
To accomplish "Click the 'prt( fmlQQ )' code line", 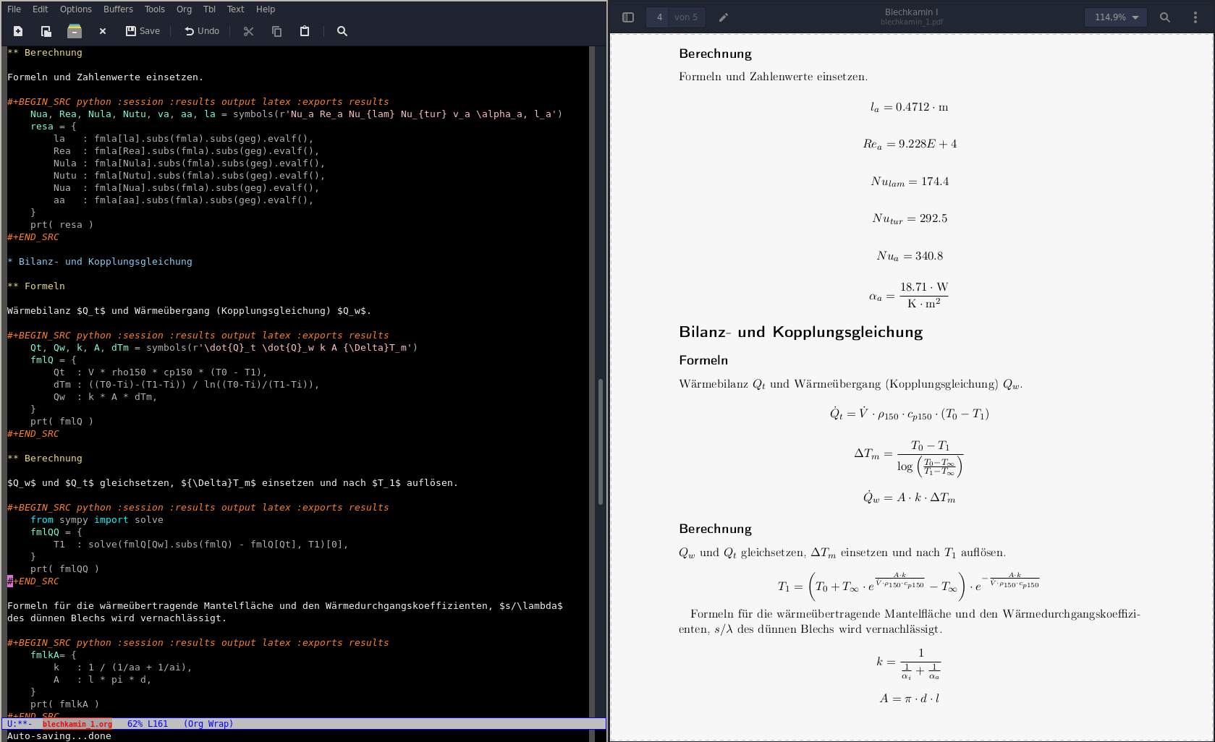I will (64, 569).
